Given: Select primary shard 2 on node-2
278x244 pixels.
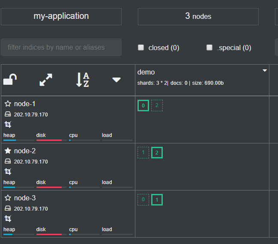Looking at the screenshot, I should [x=157, y=152].
